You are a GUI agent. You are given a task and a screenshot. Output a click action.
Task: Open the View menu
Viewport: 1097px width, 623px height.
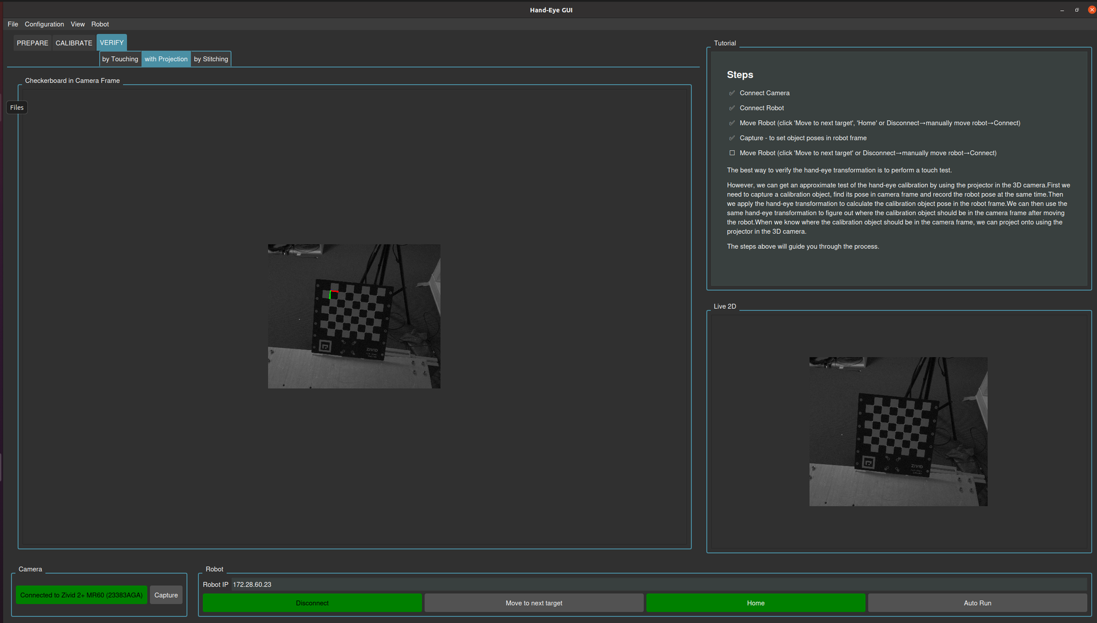pos(77,24)
